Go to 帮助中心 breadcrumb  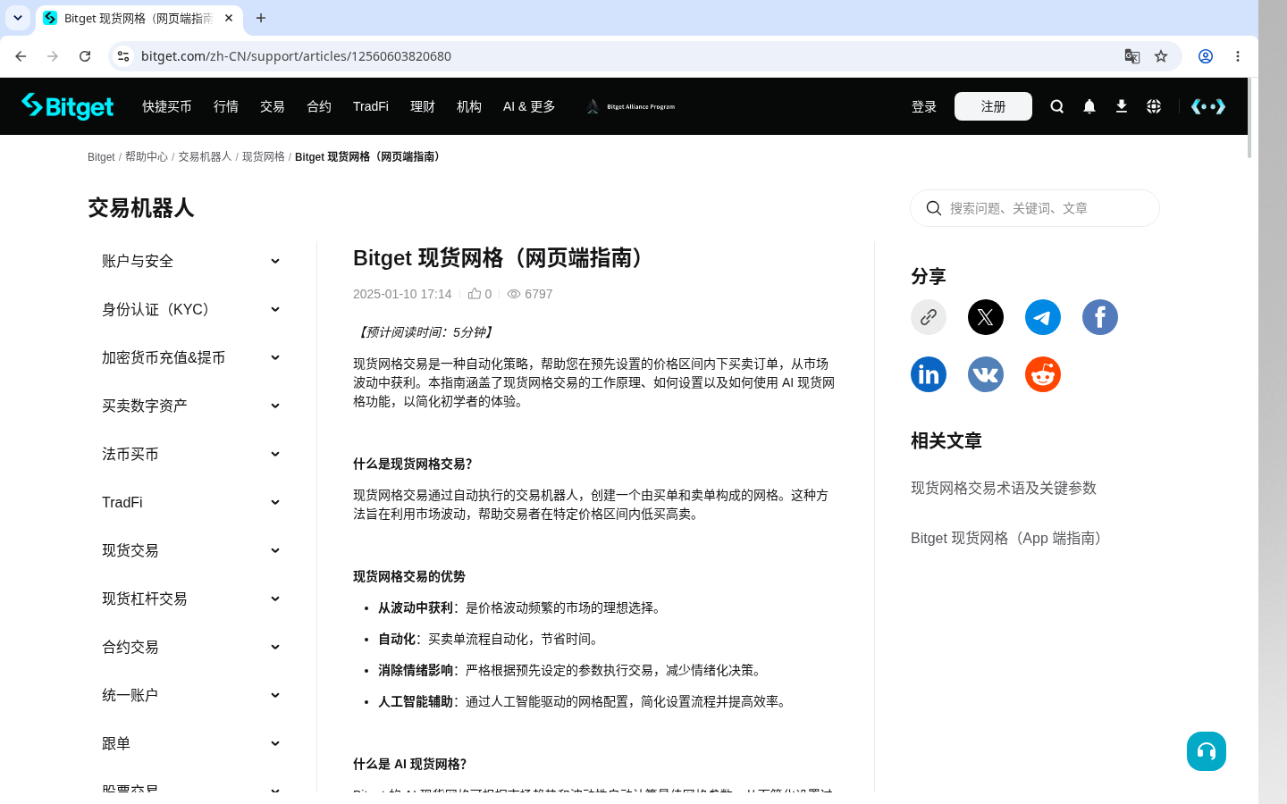click(147, 156)
